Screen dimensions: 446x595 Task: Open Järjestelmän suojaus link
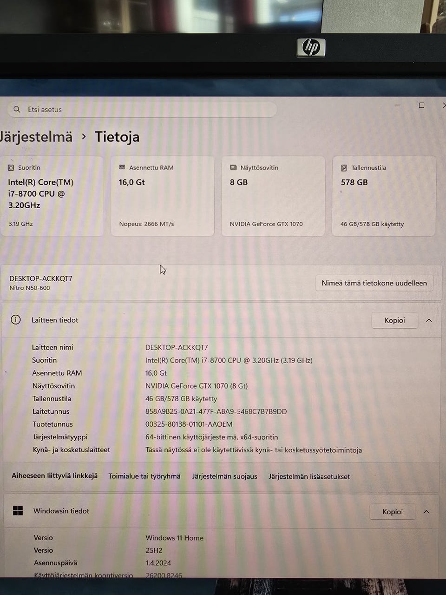point(224,476)
